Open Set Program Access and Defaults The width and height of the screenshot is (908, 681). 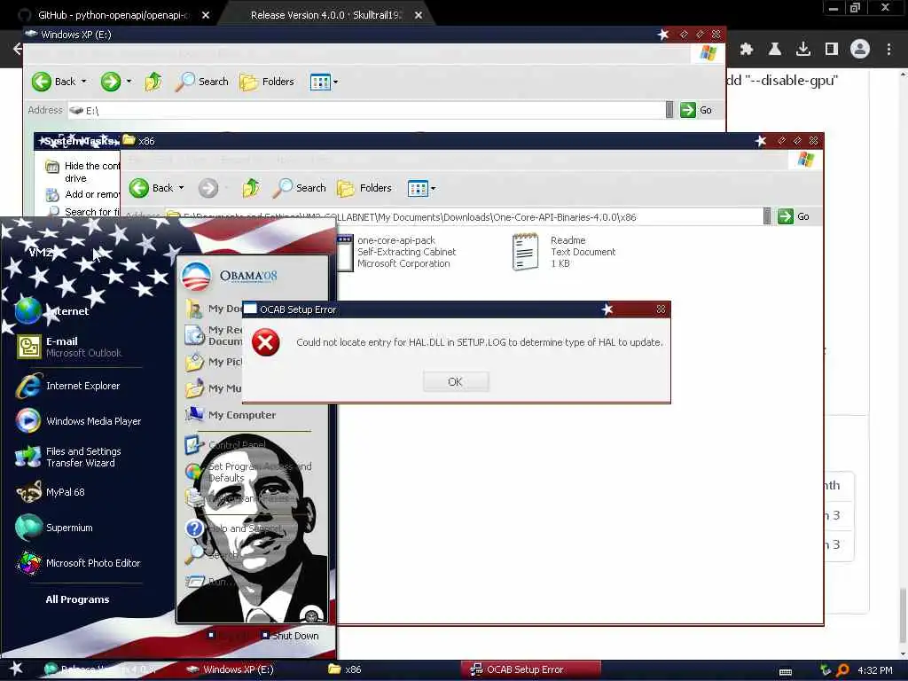[x=248, y=472]
